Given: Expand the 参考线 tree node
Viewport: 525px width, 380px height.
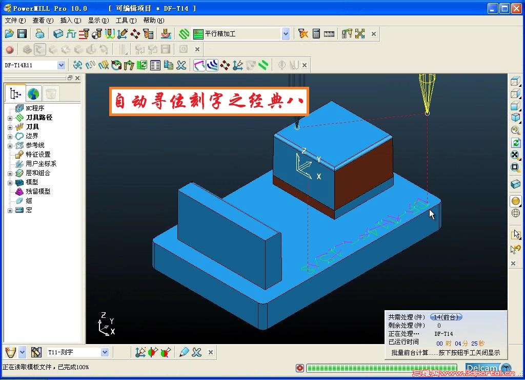Looking at the screenshot, I should click(10, 146).
